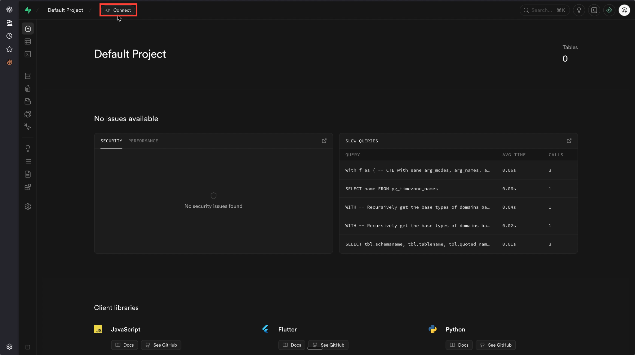The width and height of the screenshot is (635, 355).
Task: Open the Storage sidebar icon
Action: tap(28, 102)
